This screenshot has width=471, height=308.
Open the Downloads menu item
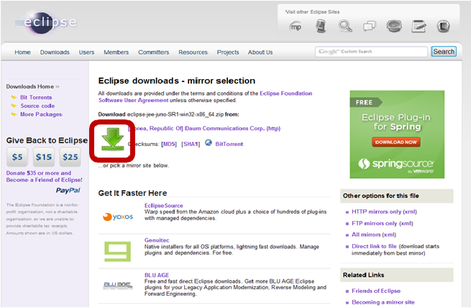coord(55,53)
